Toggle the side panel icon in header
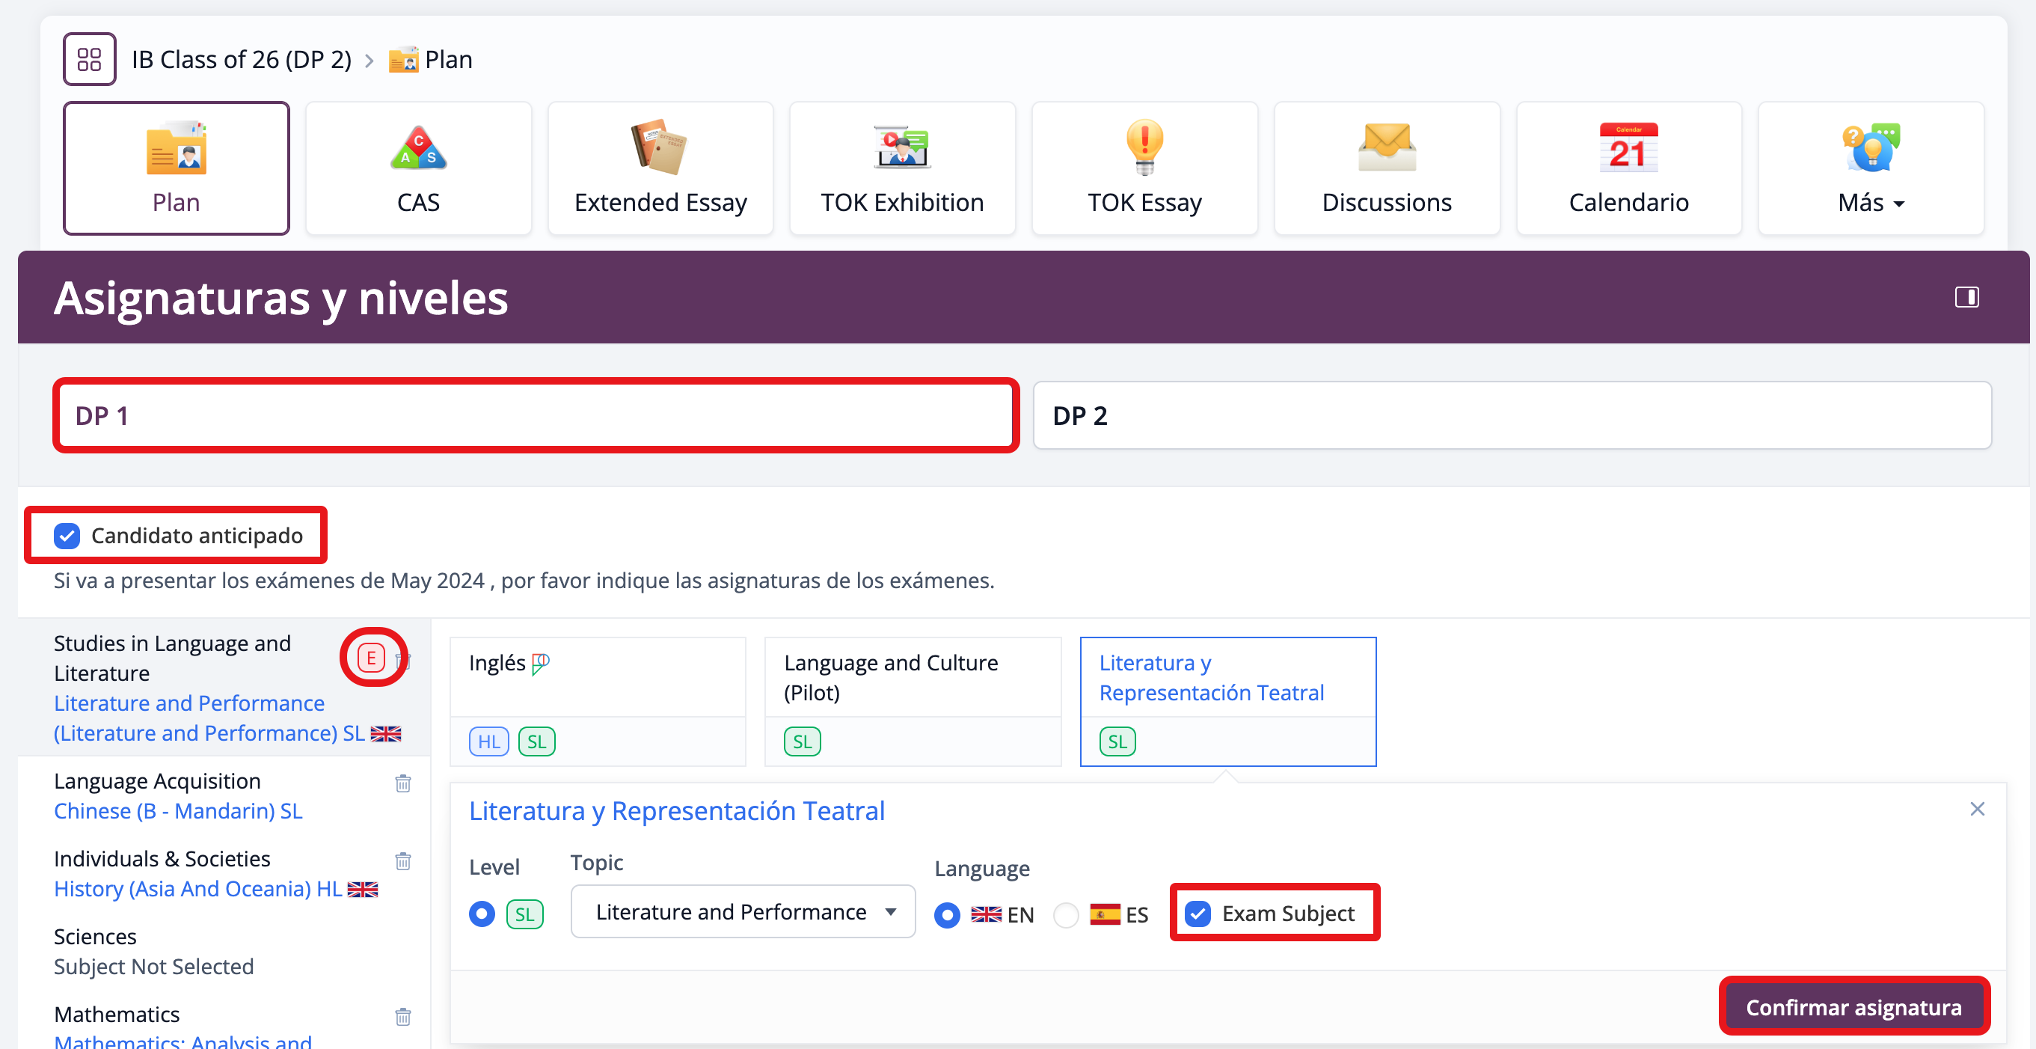Image resolution: width=2036 pixels, height=1049 pixels. [1966, 297]
